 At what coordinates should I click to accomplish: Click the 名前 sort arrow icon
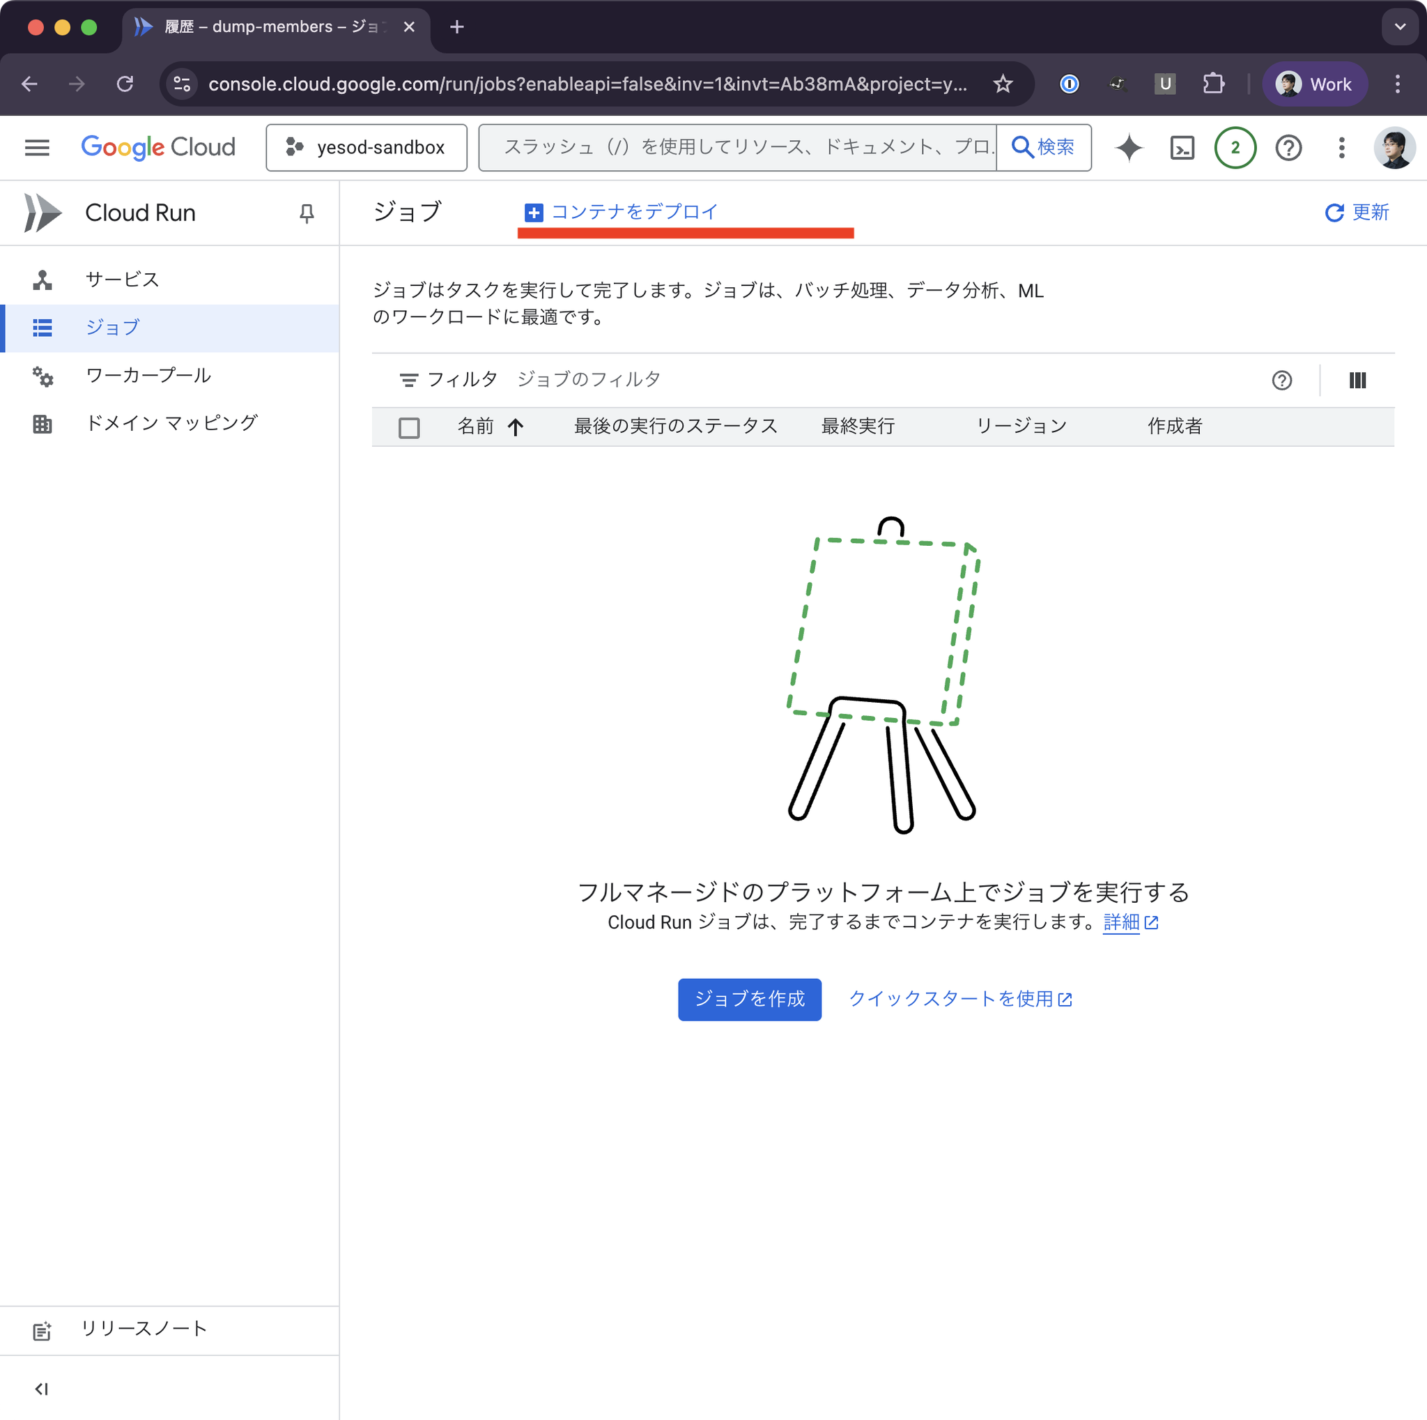point(516,427)
